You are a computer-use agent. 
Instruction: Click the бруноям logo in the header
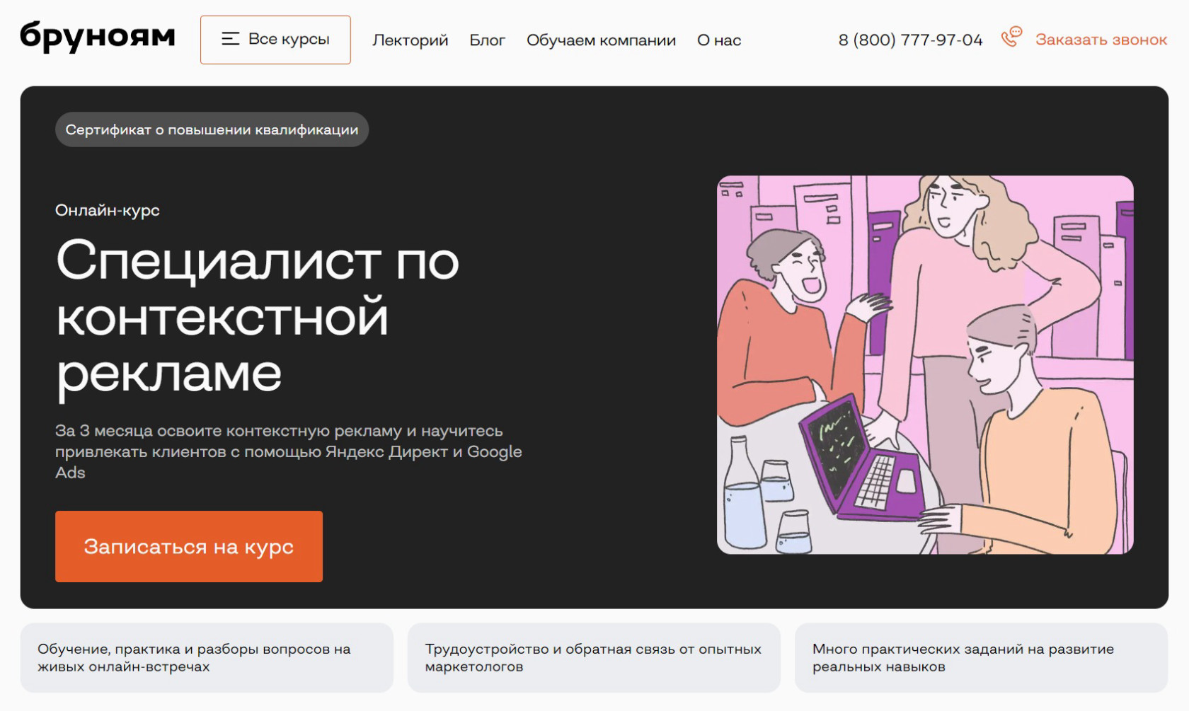point(98,37)
